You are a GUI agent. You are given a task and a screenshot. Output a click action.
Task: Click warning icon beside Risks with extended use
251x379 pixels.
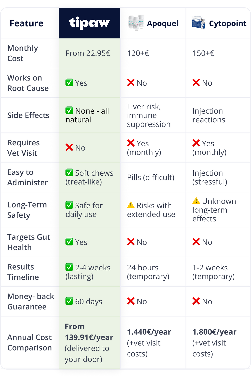coord(131,205)
